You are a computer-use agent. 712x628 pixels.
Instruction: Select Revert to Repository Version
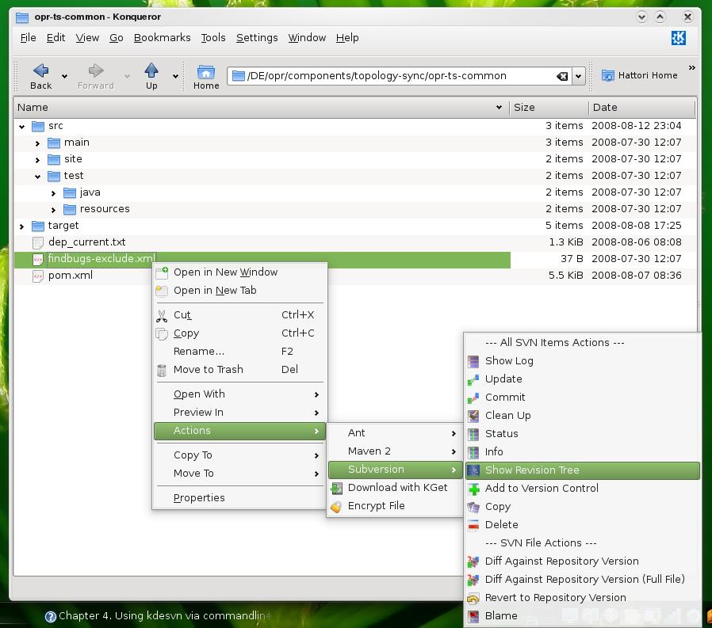click(x=582, y=598)
